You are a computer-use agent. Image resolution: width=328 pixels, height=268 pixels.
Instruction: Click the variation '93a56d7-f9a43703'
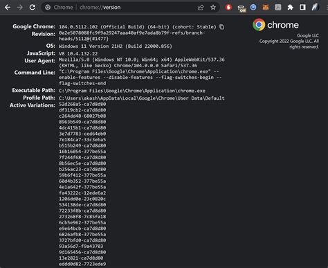coord(81,247)
